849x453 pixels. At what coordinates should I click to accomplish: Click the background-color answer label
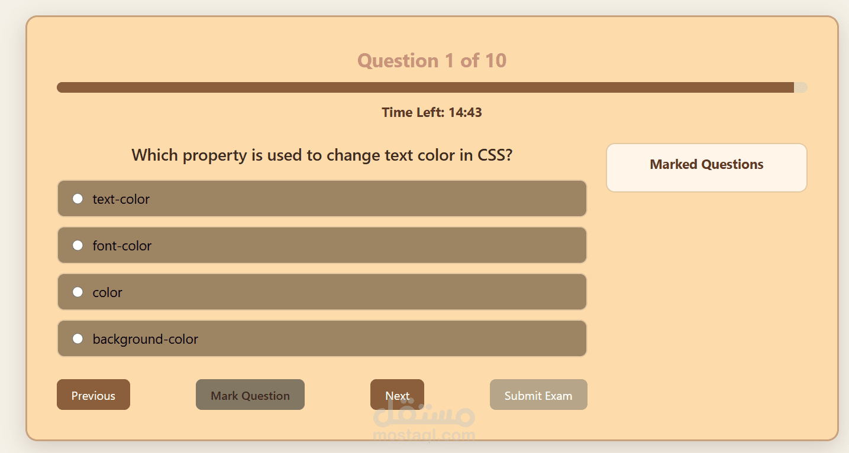tap(146, 339)
